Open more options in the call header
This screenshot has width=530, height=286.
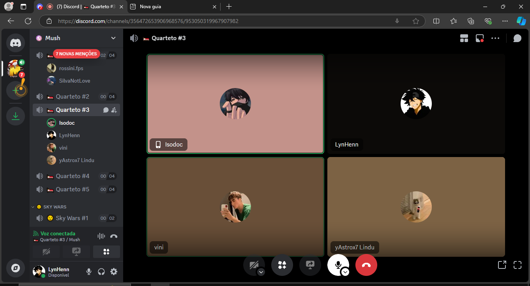[x=495, y=38]
